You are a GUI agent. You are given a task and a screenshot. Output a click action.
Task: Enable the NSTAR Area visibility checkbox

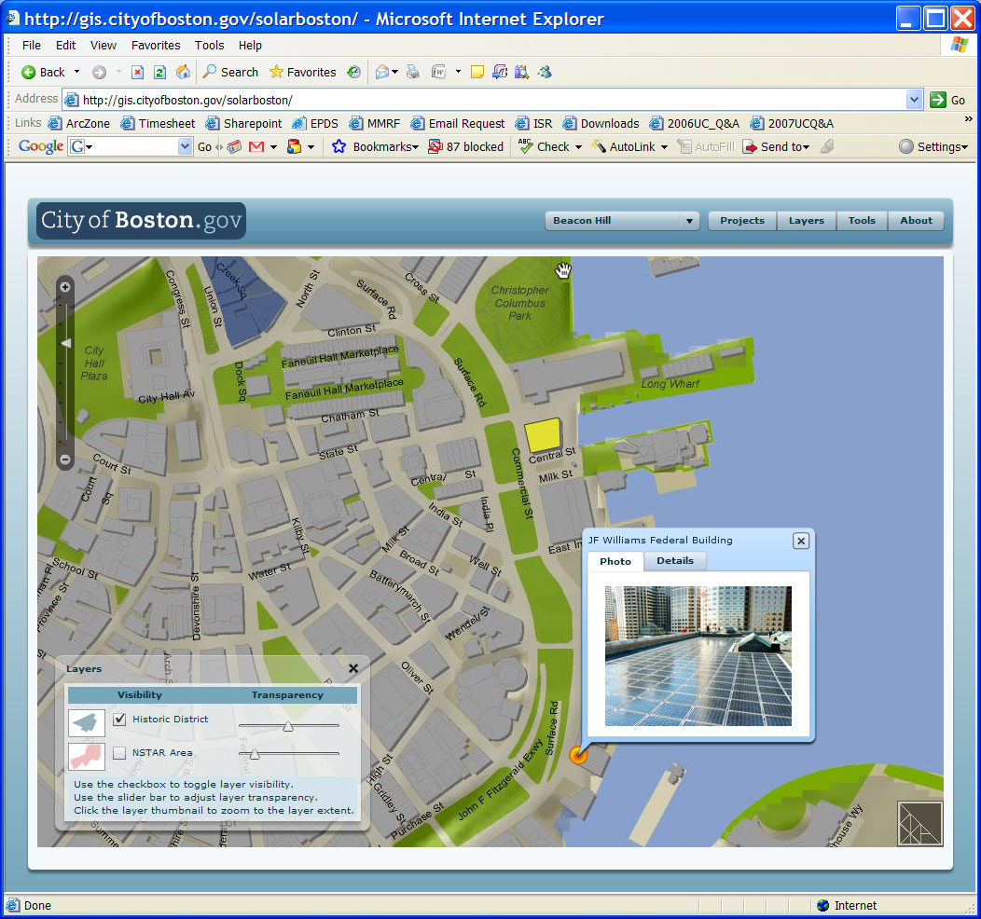point(119,753)
